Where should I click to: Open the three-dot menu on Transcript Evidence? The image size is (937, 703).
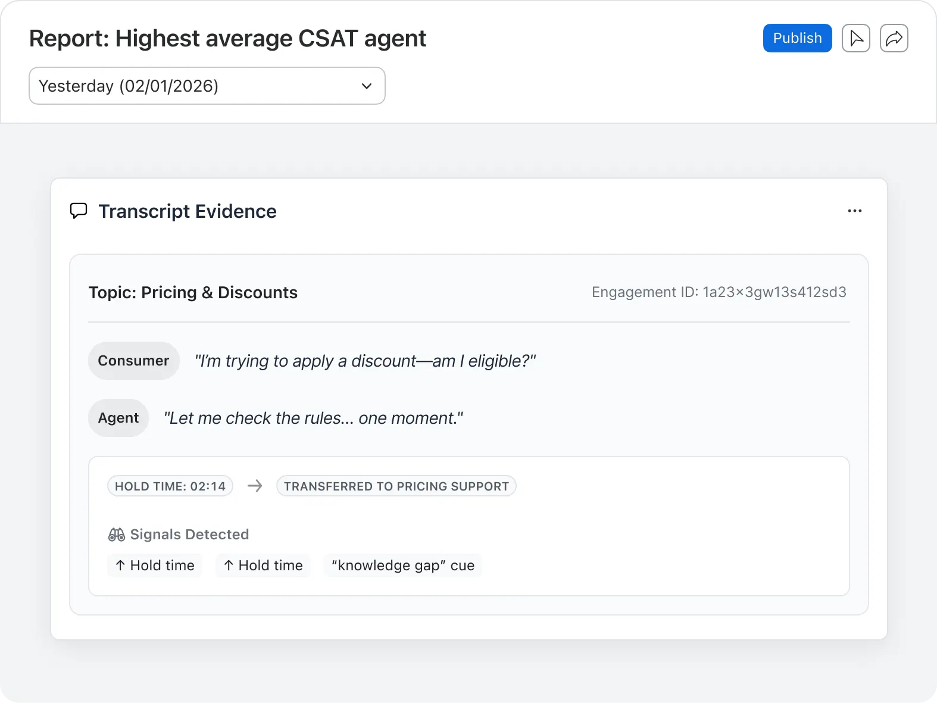(x=855, y=211)
